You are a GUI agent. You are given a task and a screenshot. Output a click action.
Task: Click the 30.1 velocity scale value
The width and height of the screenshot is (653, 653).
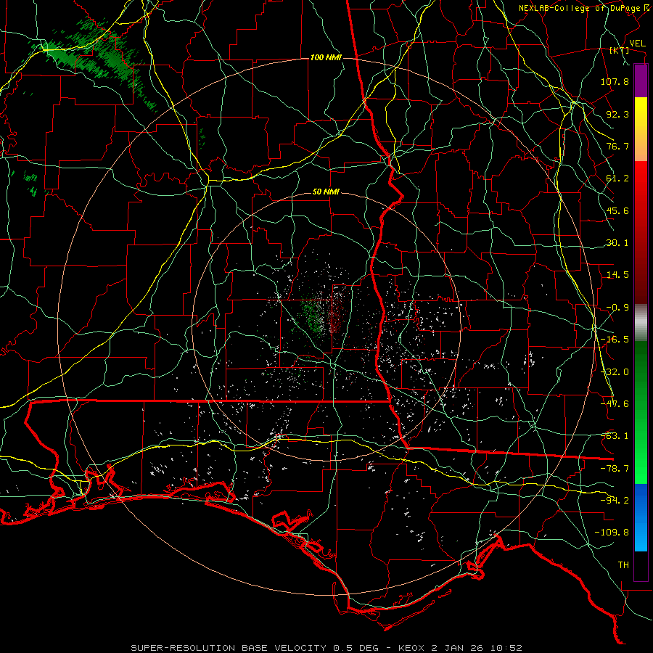tap(617, 243)
